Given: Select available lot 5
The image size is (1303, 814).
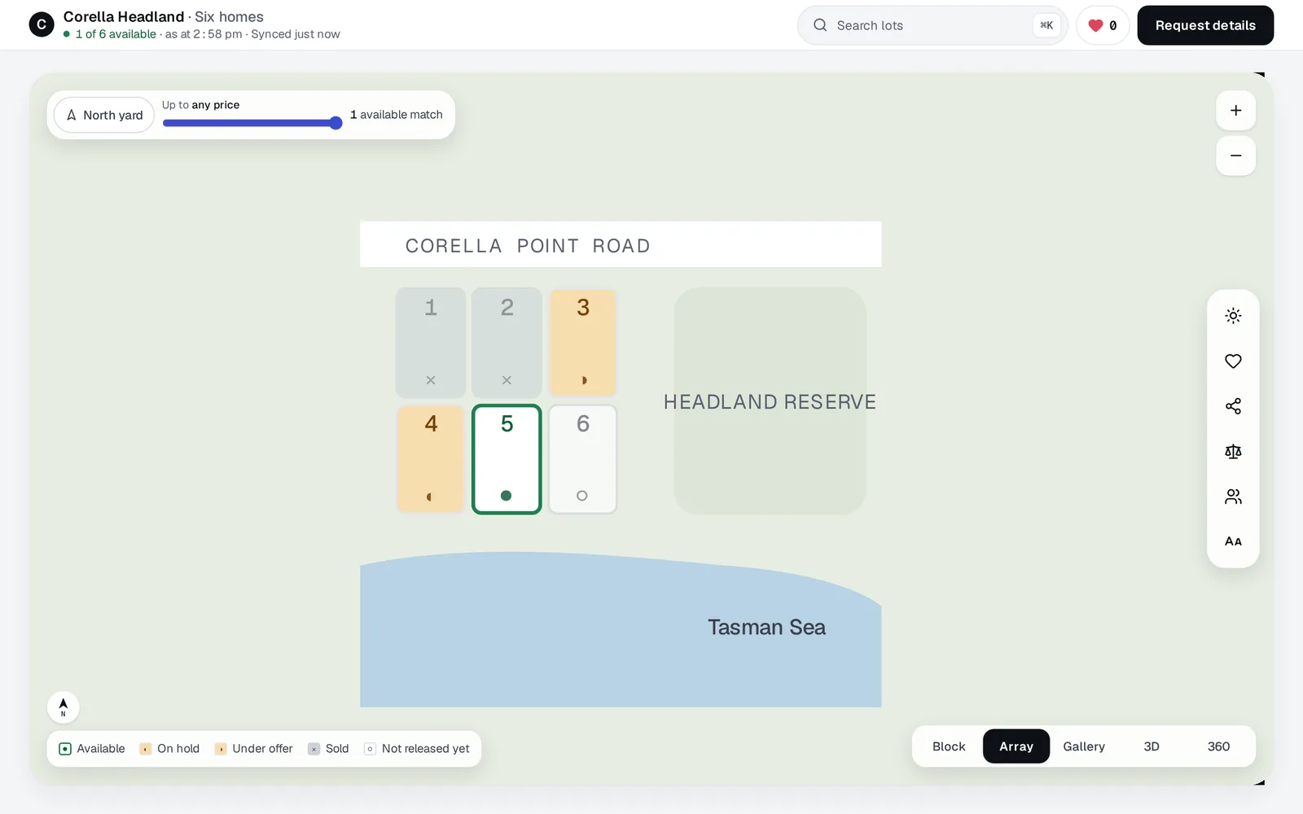Looking at the screenshot, I should point(507,459).
